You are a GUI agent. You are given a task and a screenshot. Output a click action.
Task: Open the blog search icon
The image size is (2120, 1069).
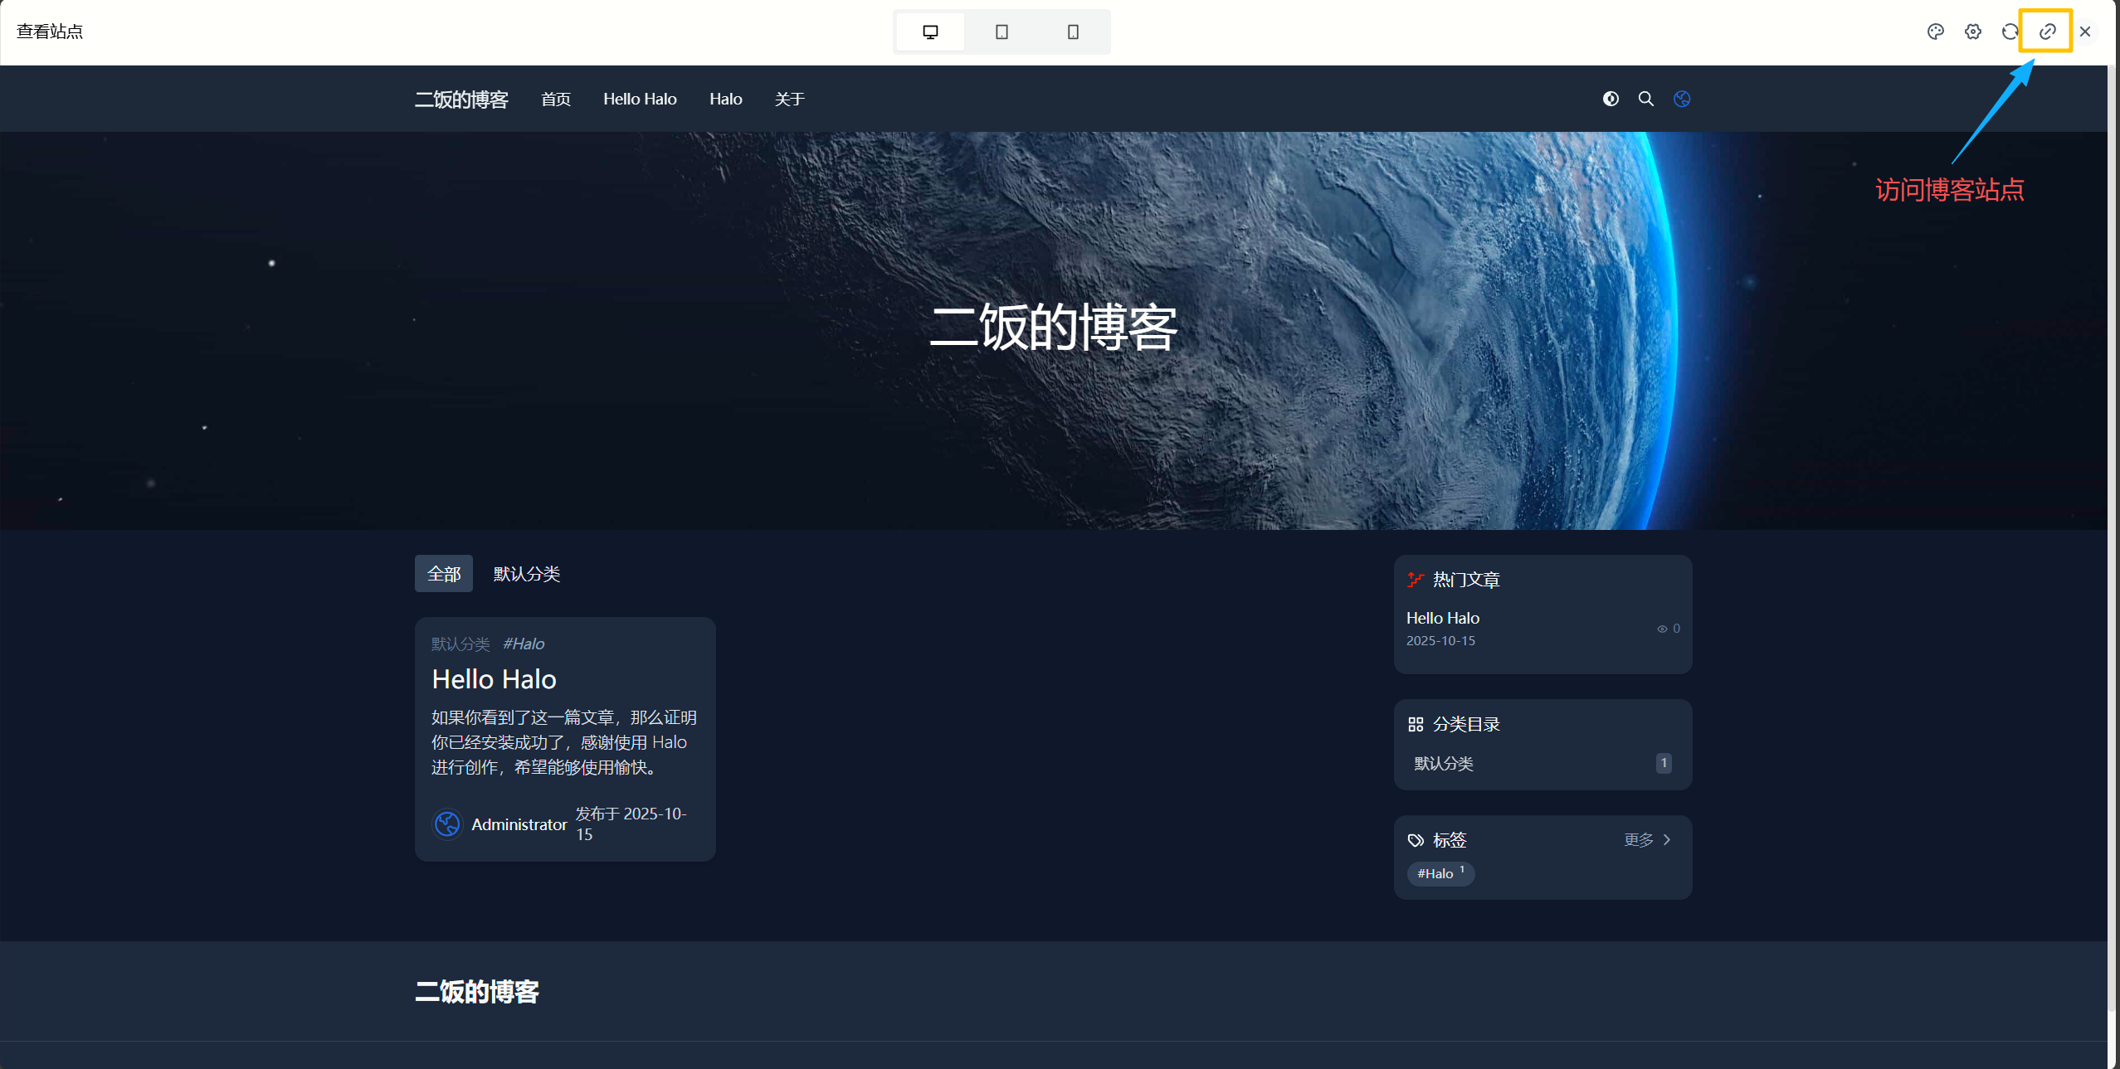[x=1645, y=99]
